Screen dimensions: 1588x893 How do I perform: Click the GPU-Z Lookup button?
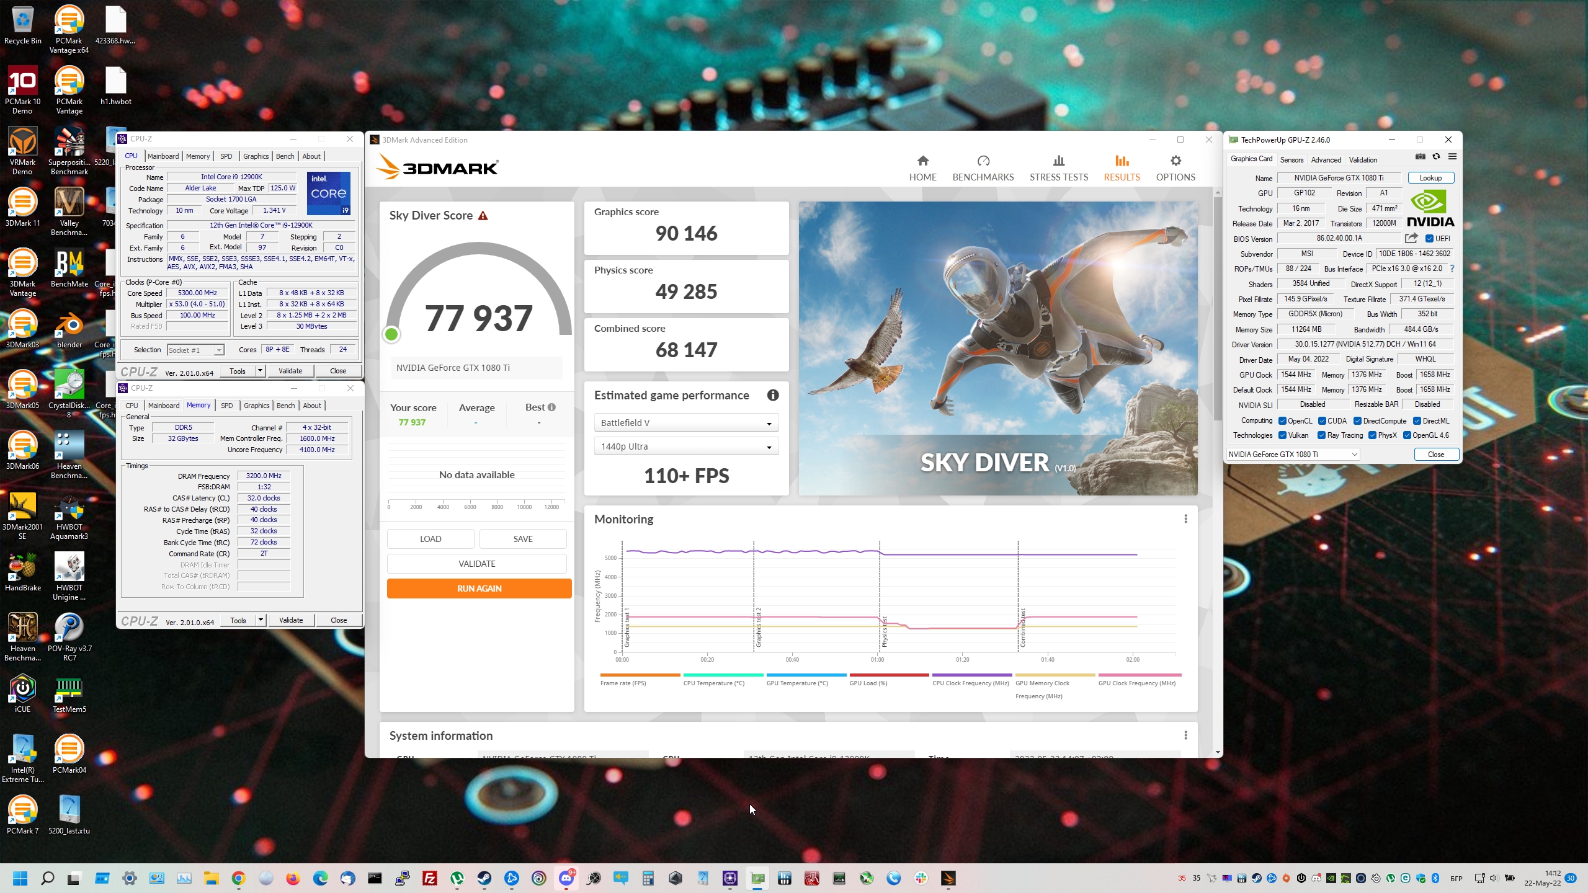coord(1430,178)
